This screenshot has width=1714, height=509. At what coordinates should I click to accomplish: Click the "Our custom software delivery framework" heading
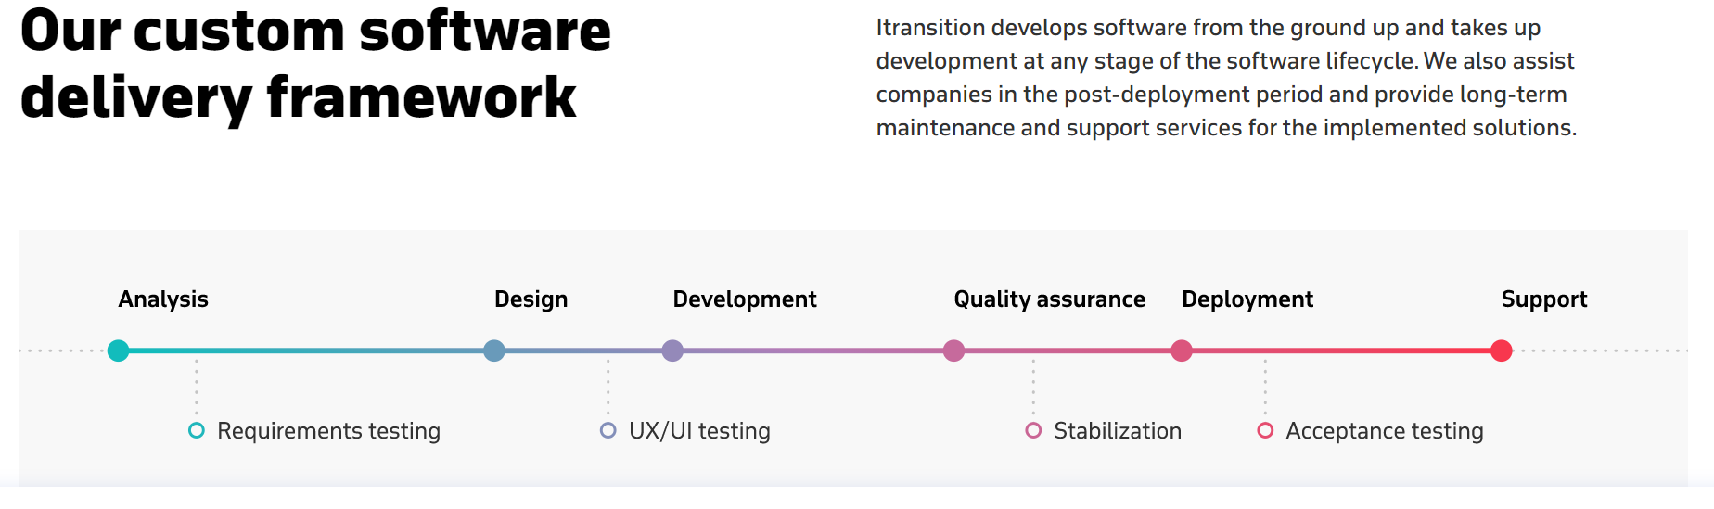click(315, 64)
